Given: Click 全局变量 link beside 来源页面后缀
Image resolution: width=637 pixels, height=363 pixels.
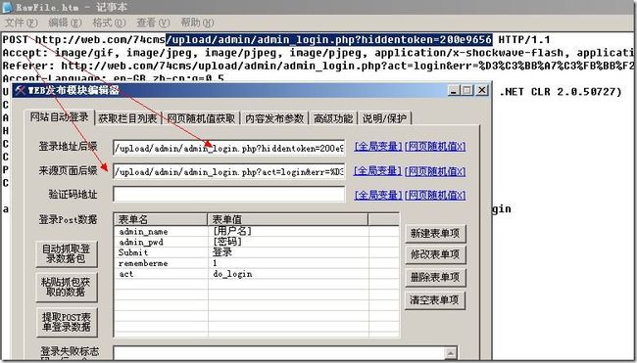Looking at the screenshot, I should coord(378,171).
